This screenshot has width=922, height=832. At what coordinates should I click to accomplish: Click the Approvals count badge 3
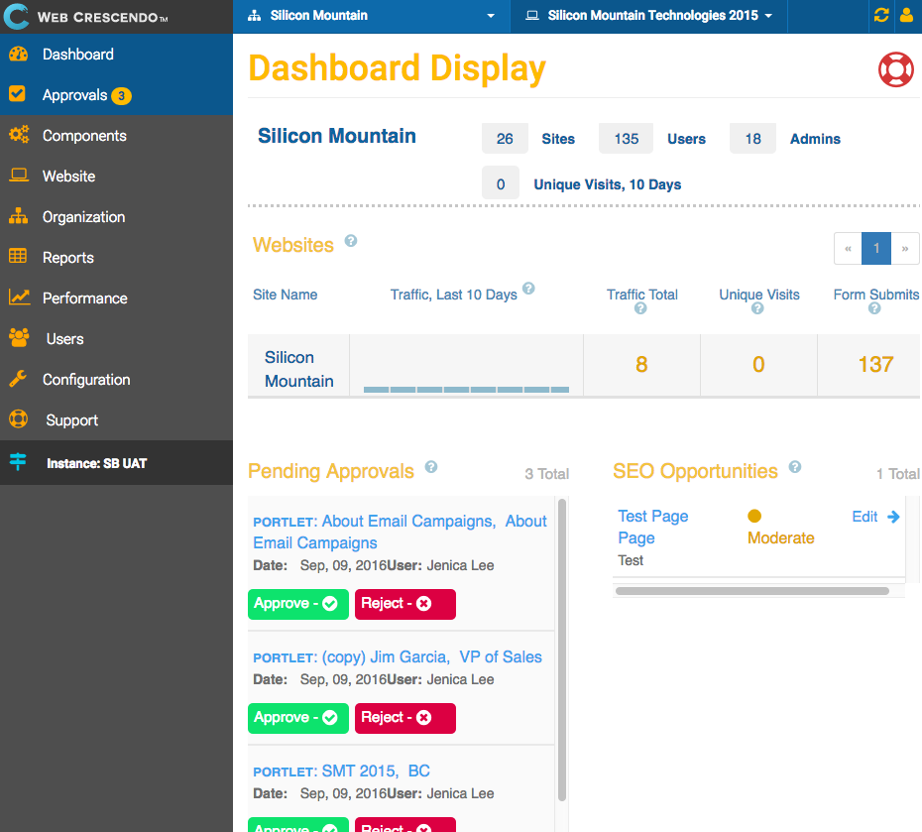coord(122,96)
